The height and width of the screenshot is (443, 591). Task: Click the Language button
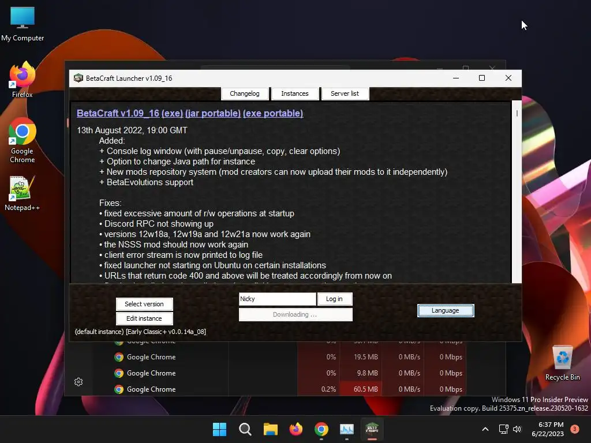[446, 310]
